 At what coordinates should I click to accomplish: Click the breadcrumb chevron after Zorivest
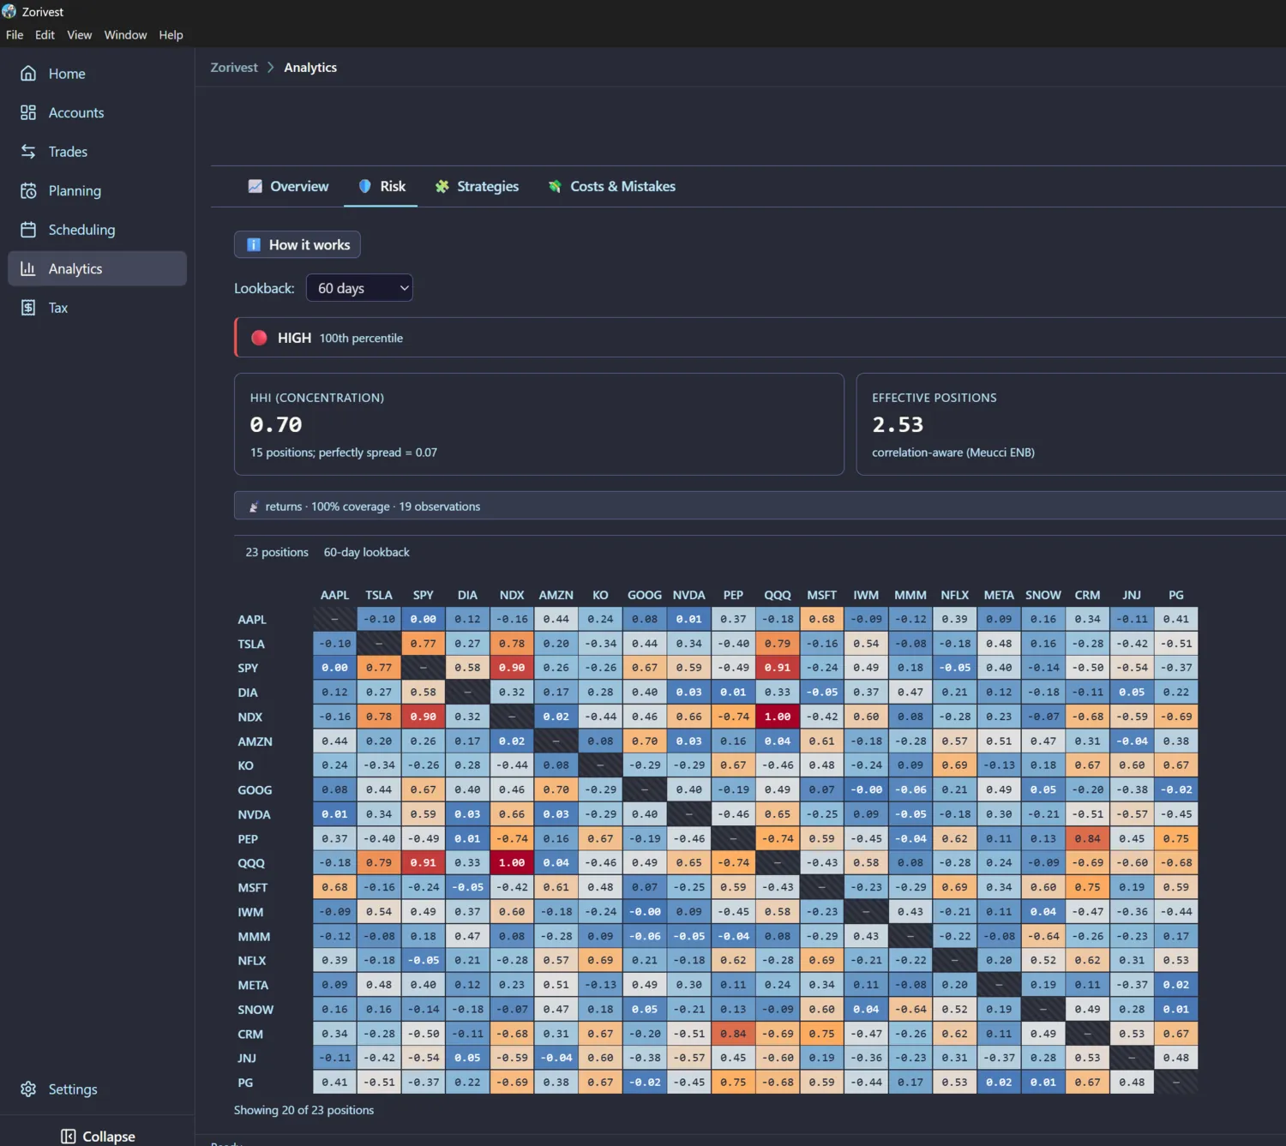tap(271, 68)
